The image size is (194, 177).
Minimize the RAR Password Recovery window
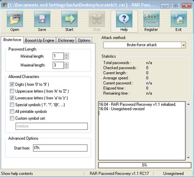pyautogui.click(x=165, y=6)
